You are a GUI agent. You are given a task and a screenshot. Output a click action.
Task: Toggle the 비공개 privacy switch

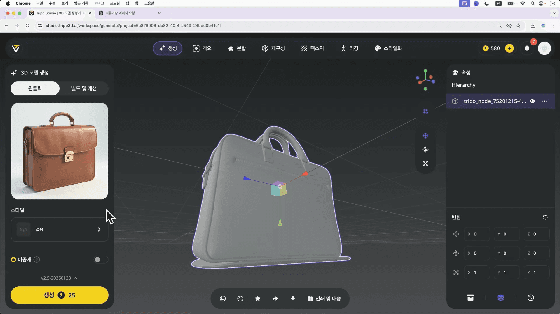tap(101, 260)
